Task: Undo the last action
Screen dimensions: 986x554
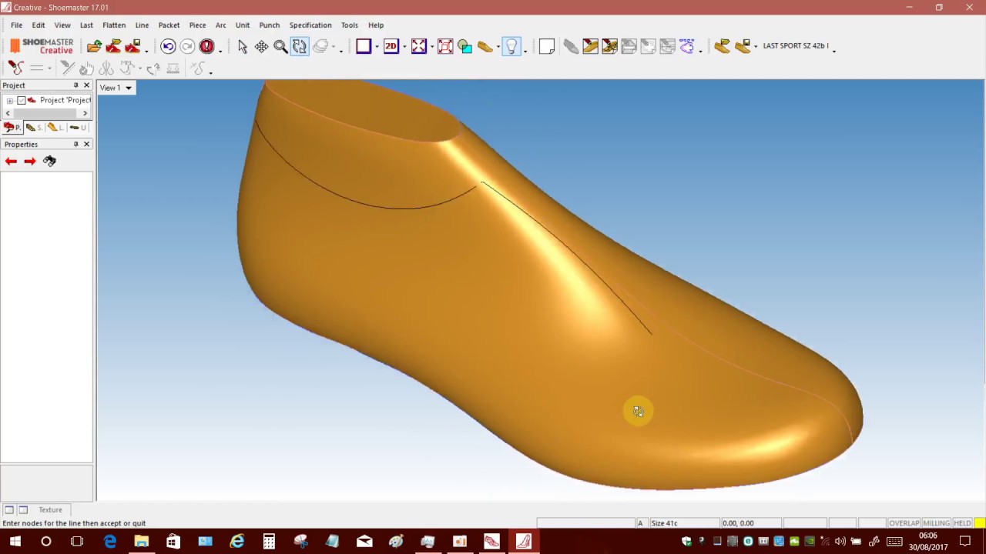Action: [x=168, y=46]
